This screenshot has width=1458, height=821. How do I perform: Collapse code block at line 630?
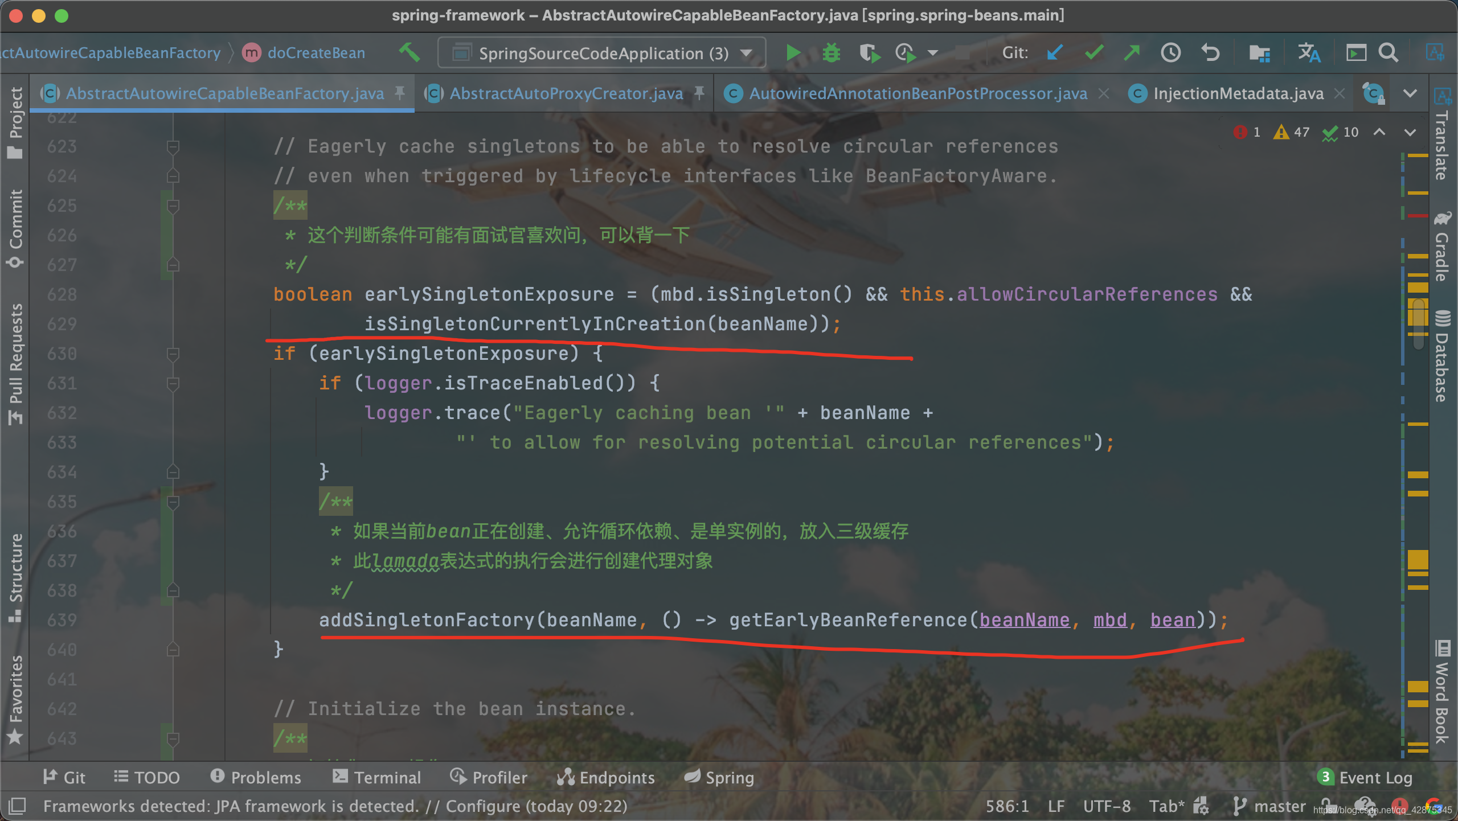tap(173, 354)
